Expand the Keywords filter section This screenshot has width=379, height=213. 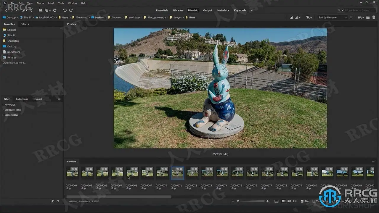[10, 105]
